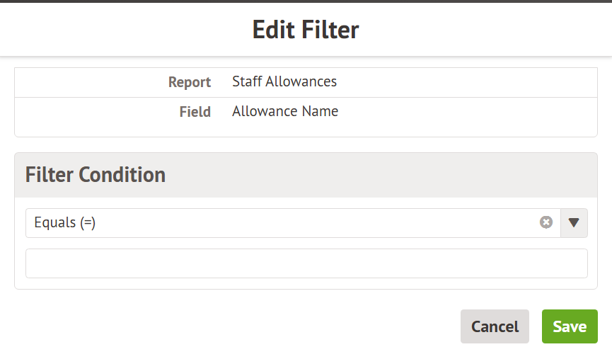Click the empty filter value text box
The height and width of the screenshot is (359, 612).
[x=306, y=263]
